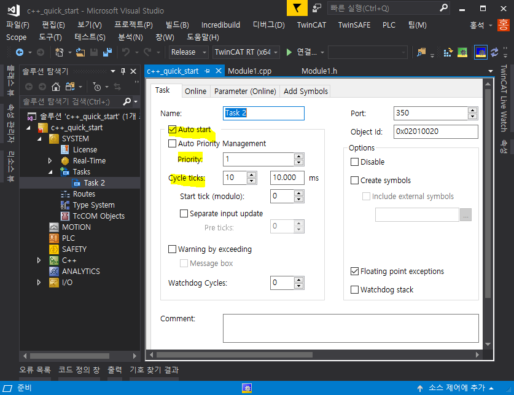Open the 오류 목록 panel tab
The image size is (514, 395).
pyautogui.click(x=35, y=370)
